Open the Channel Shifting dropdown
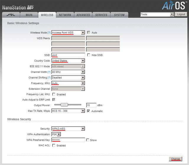The image size is (189, 165). point(68,78)
